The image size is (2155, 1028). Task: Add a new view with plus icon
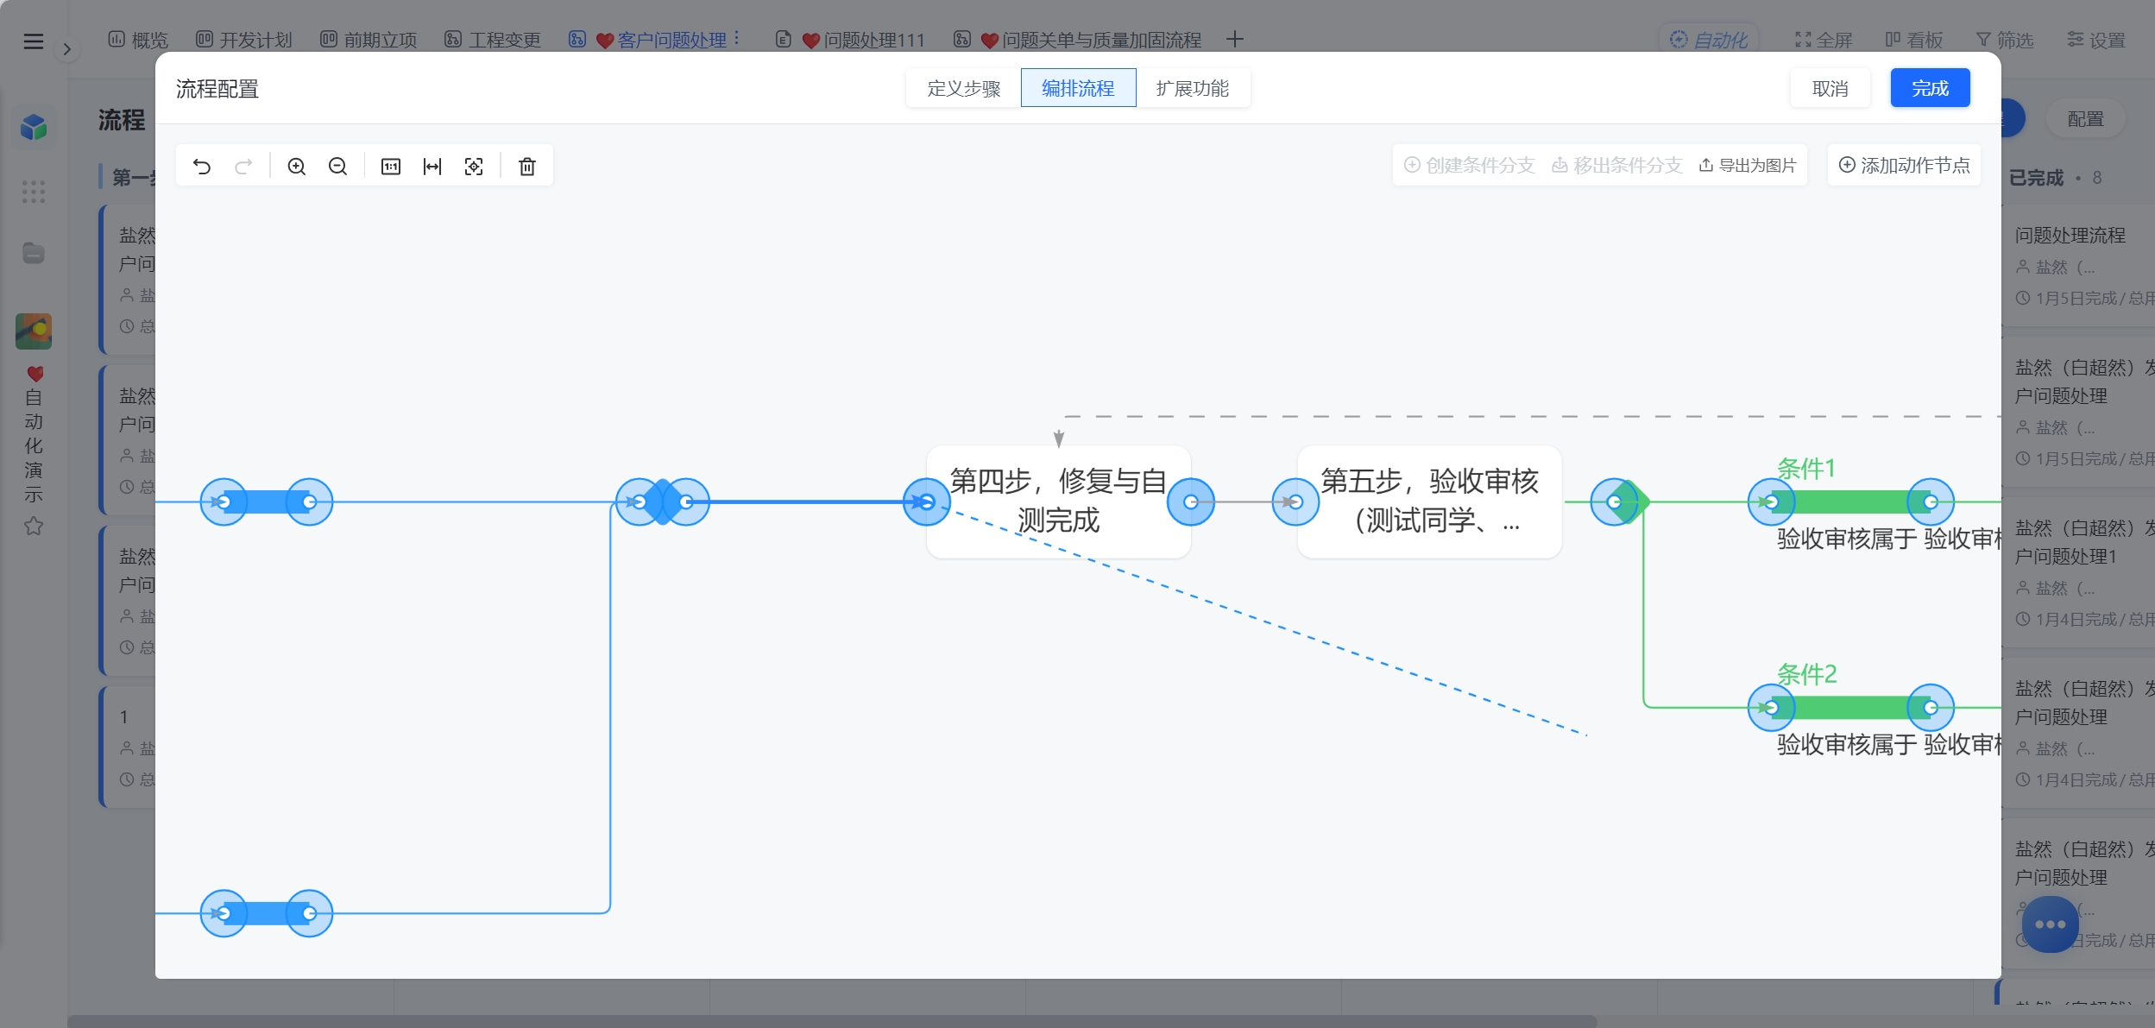pos(1235,39)
